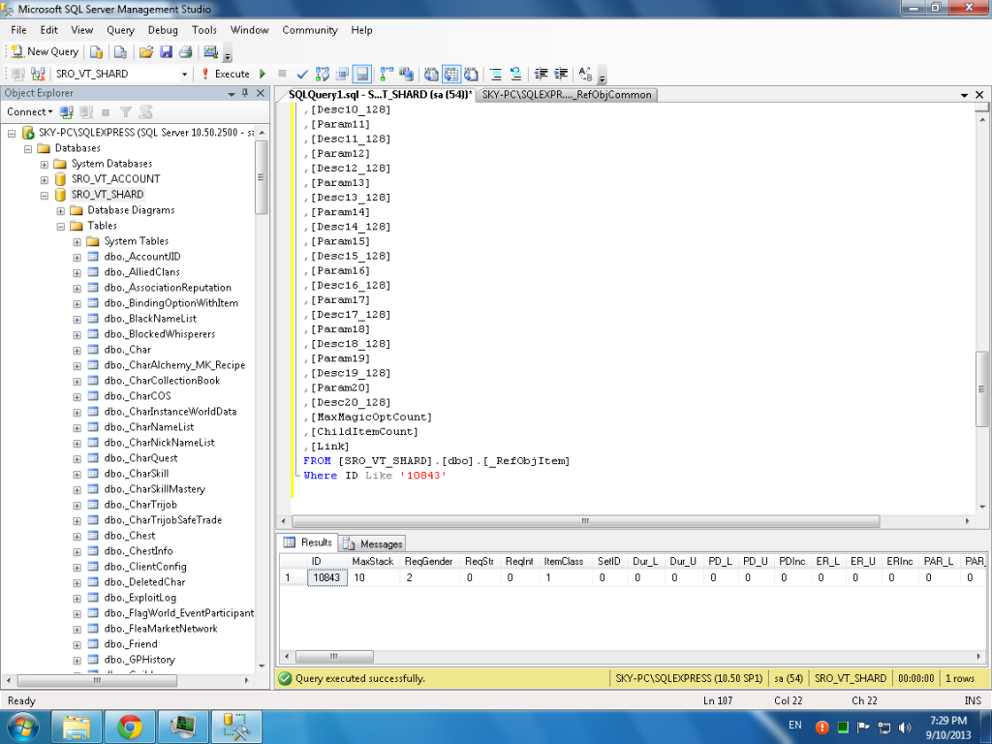Image resolution: width=992 pixels, height=744 pixels.
Task: Click Connect Object Explorer icon
Action: coord(67,112)
